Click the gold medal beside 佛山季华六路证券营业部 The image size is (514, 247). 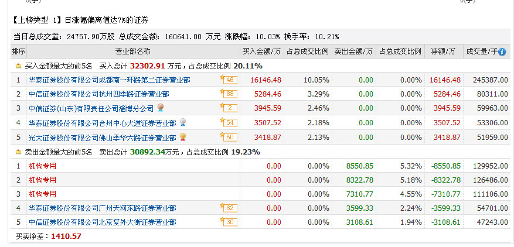click(183, 137)
